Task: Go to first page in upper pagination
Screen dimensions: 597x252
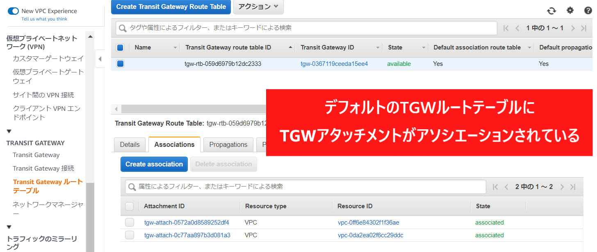Action: tap(506, 28)
